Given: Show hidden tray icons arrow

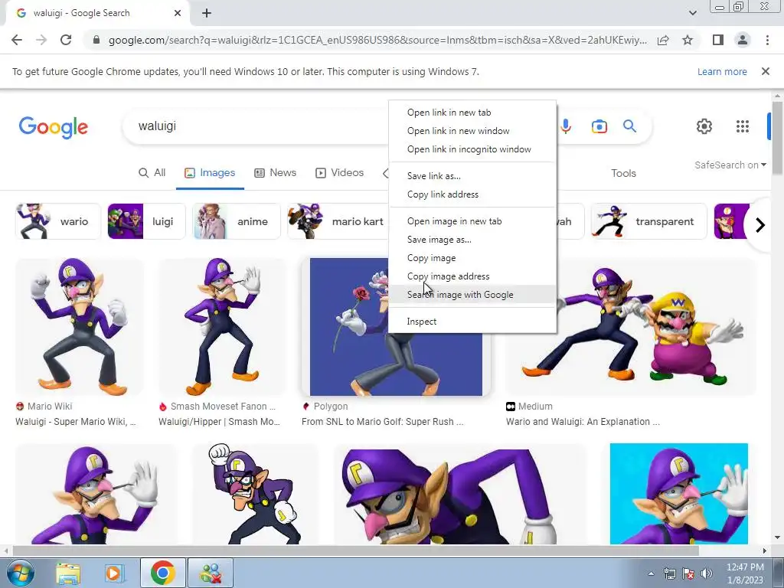Looking at the screenshot, I should [x=651, y=573].
